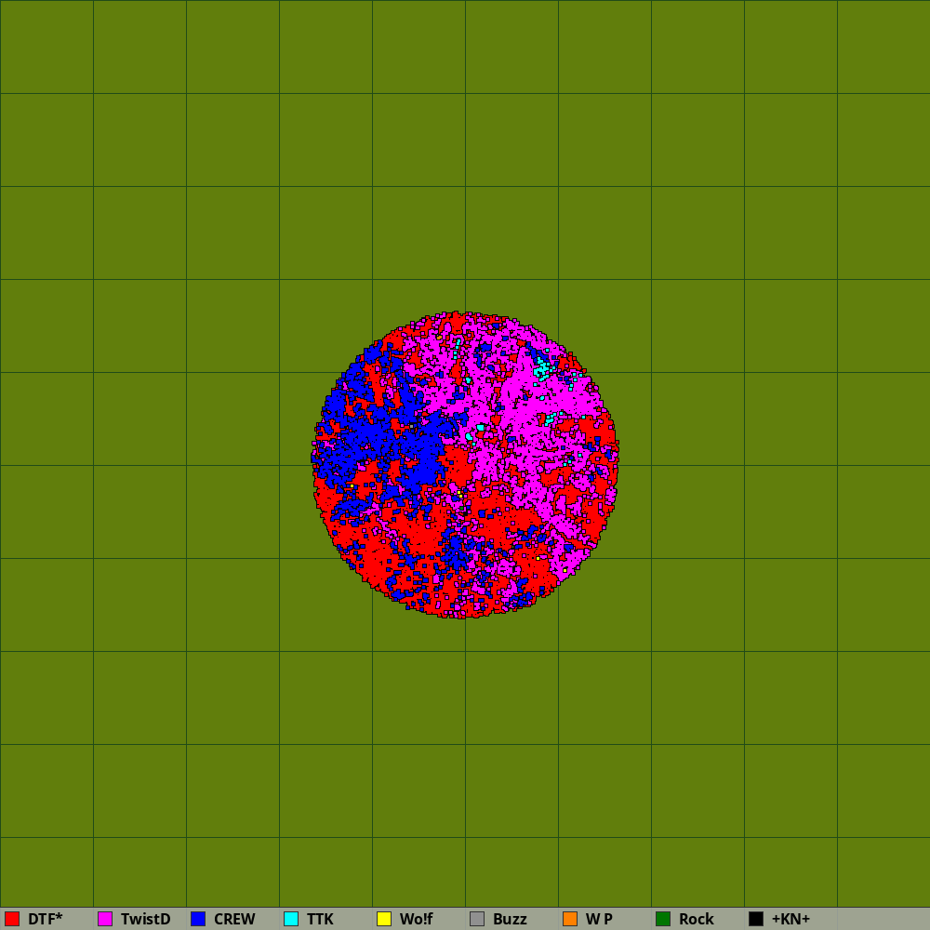The image size is (930, 930).
Task: Select the orange W P legend square
Action: pos(570,919)
